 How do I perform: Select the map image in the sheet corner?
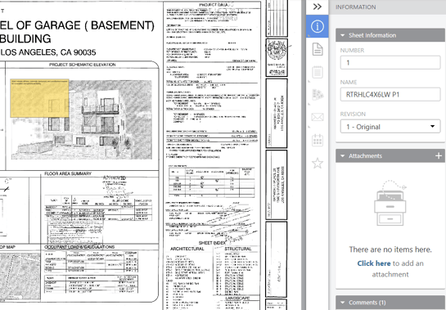(x=20, y=276)
